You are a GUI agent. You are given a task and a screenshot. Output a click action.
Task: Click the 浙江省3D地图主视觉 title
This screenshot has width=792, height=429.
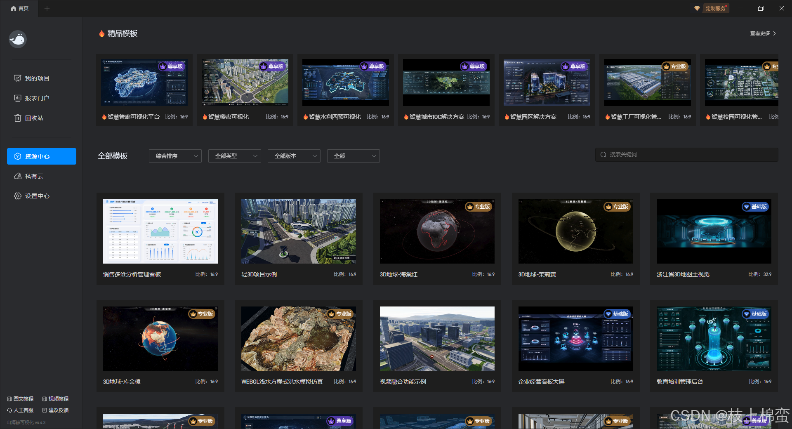point(683,274)
